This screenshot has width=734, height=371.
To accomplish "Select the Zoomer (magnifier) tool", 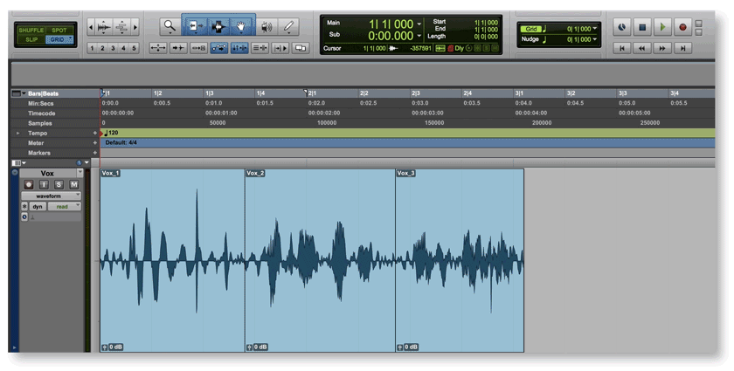I will pos(169,27).
